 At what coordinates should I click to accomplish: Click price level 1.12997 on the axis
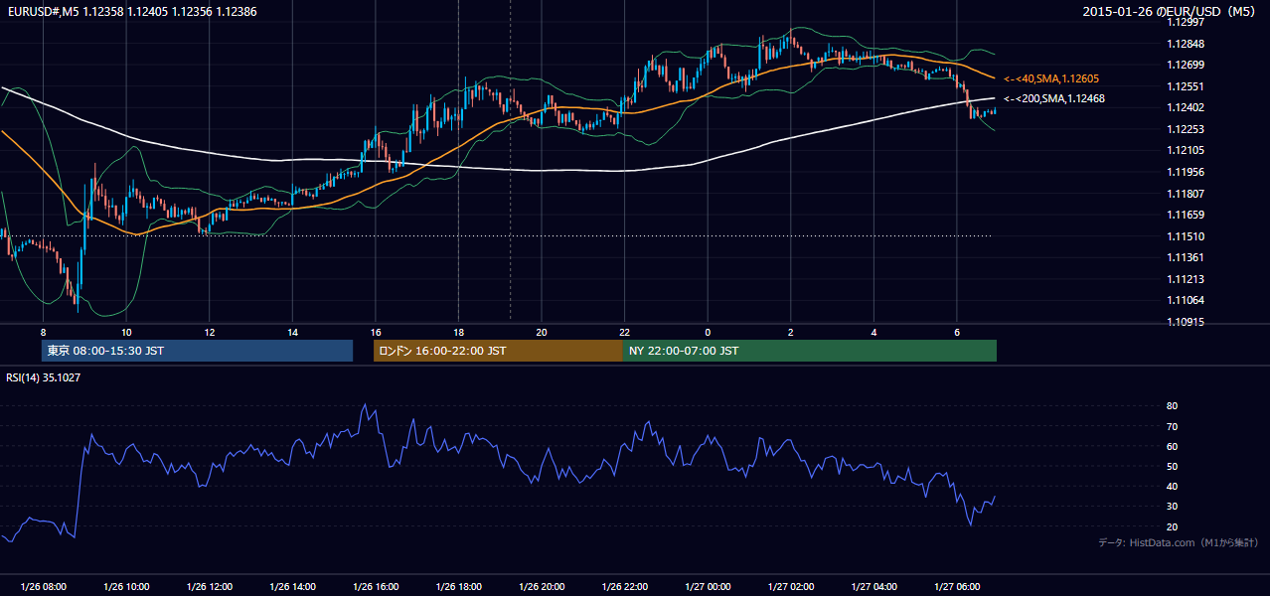click(1187, 23)
